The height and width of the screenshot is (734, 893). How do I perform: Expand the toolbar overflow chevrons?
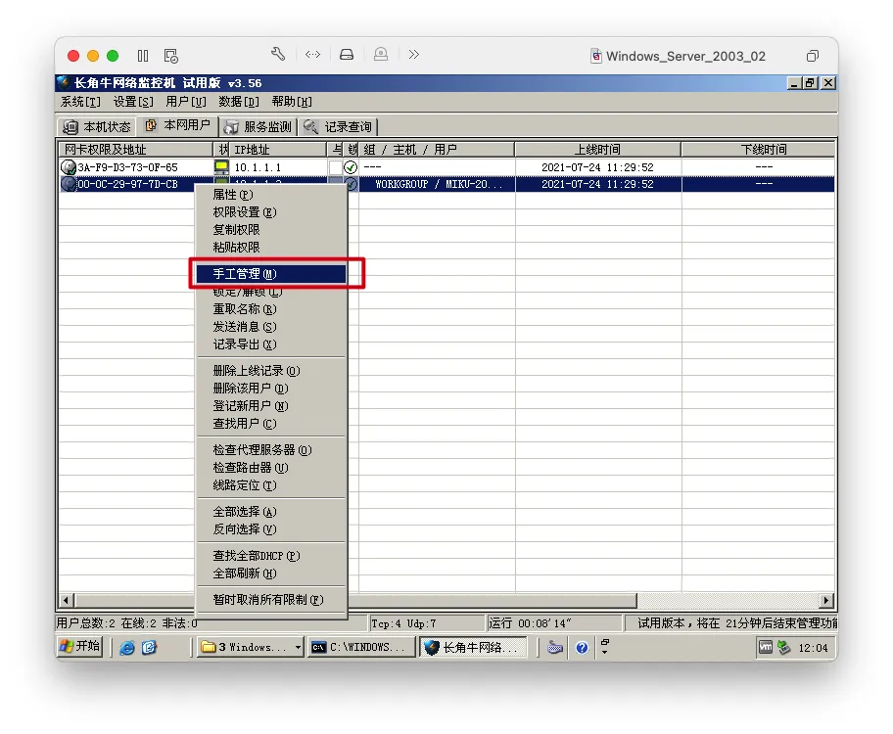click(414, 55)
